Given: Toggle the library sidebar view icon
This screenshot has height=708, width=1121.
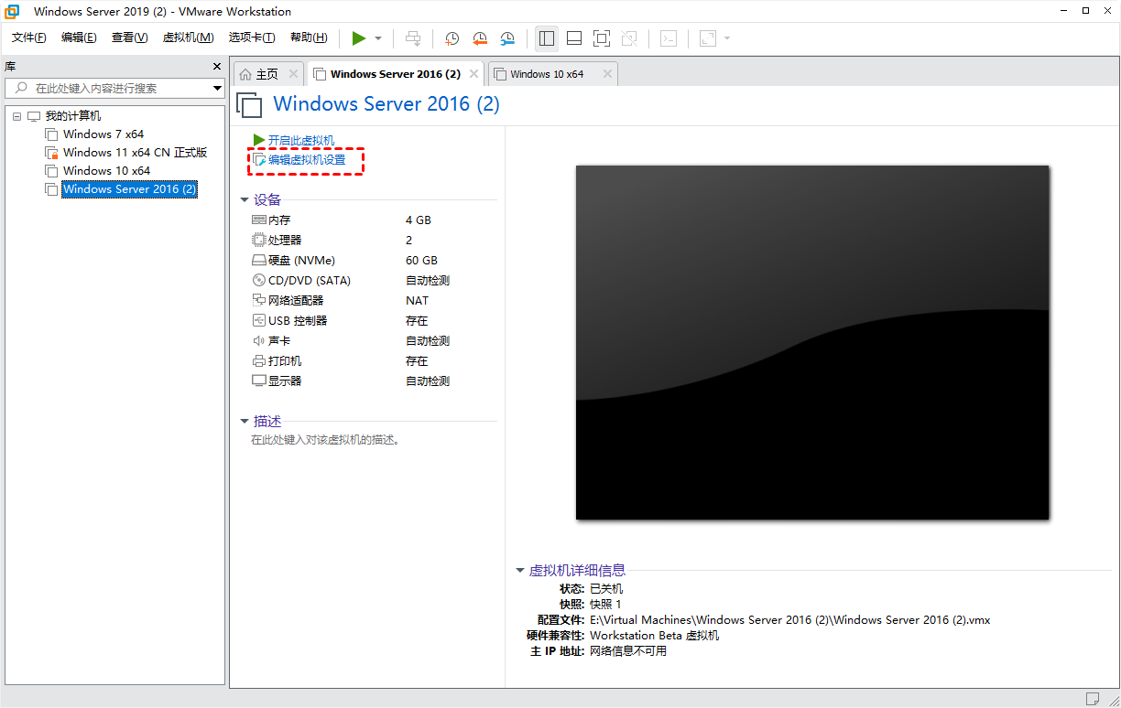Looking at the screenshot, I should coord(547,38).
